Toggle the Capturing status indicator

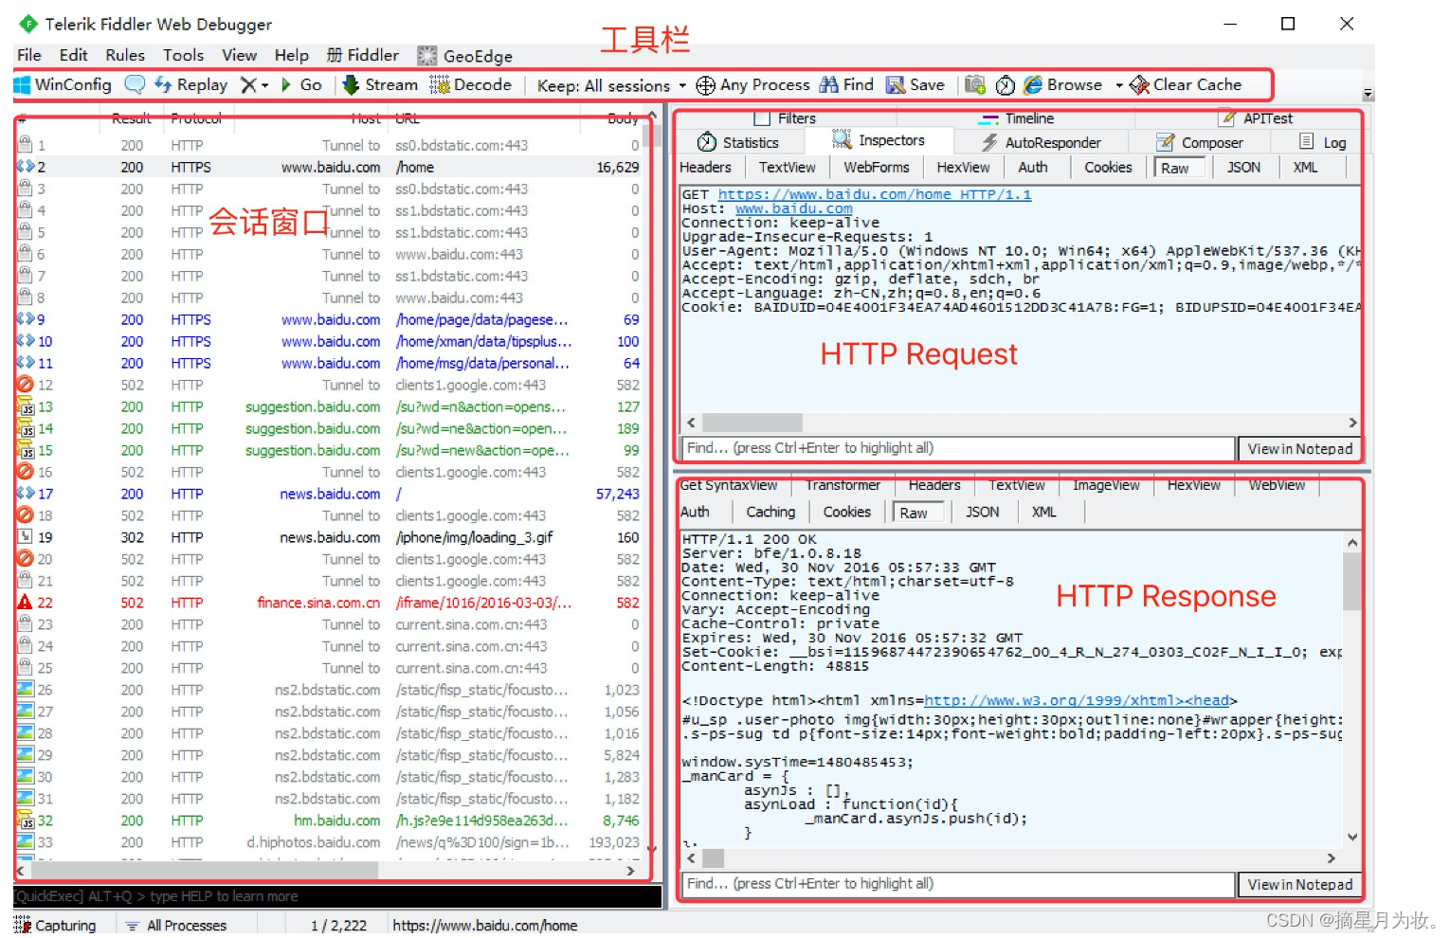56,925
